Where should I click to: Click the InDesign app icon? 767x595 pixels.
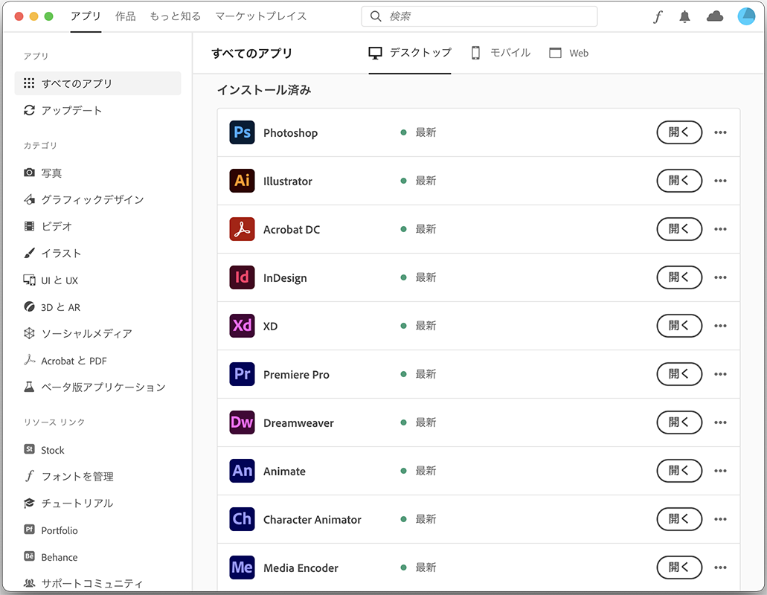pos(242,277)
